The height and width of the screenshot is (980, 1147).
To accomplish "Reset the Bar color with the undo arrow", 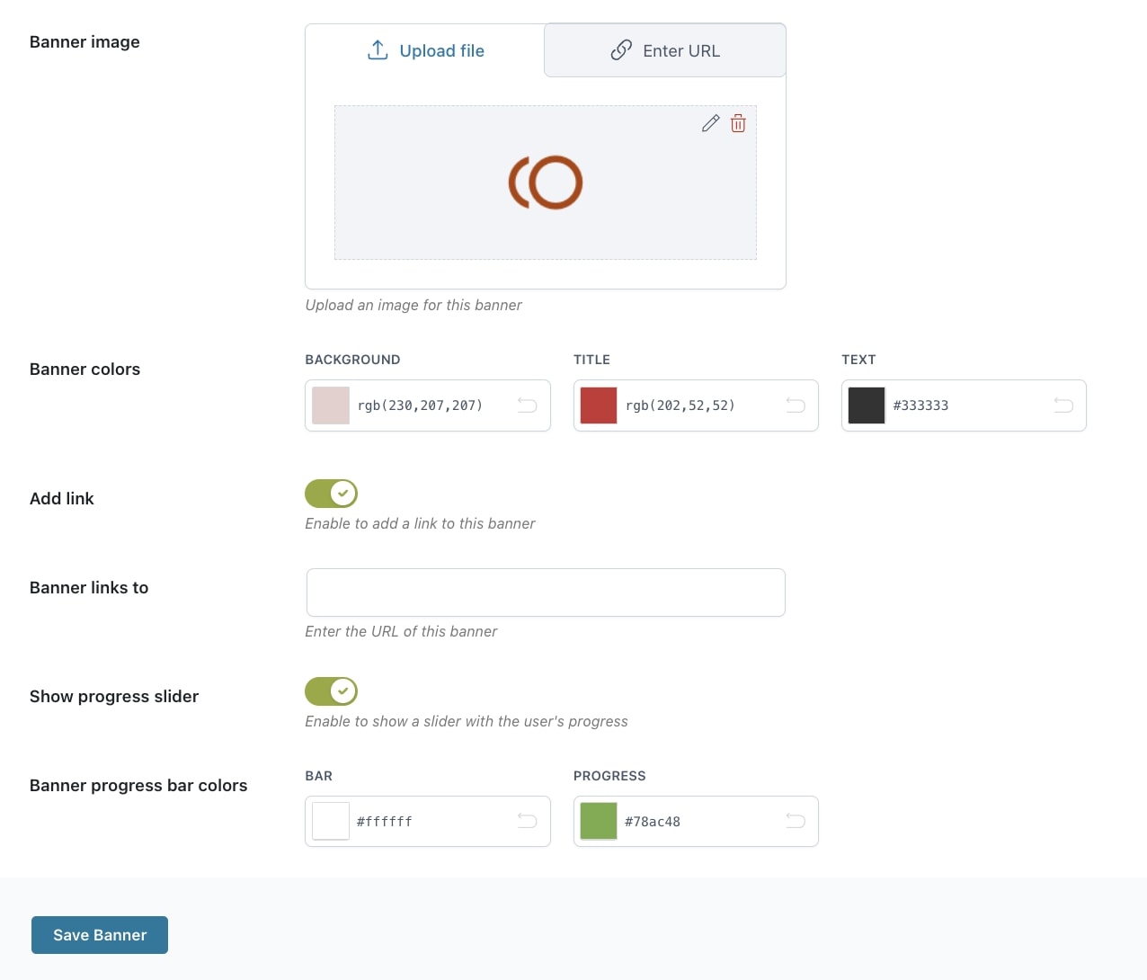I will pos(527,821).
